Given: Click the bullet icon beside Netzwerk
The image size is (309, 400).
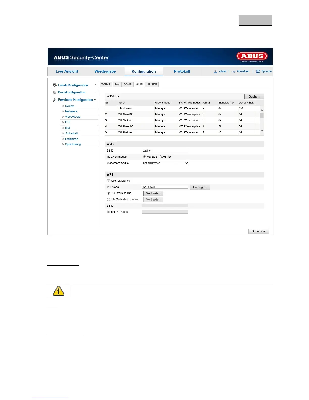Looking at the screenshot, I should [63, 111].
